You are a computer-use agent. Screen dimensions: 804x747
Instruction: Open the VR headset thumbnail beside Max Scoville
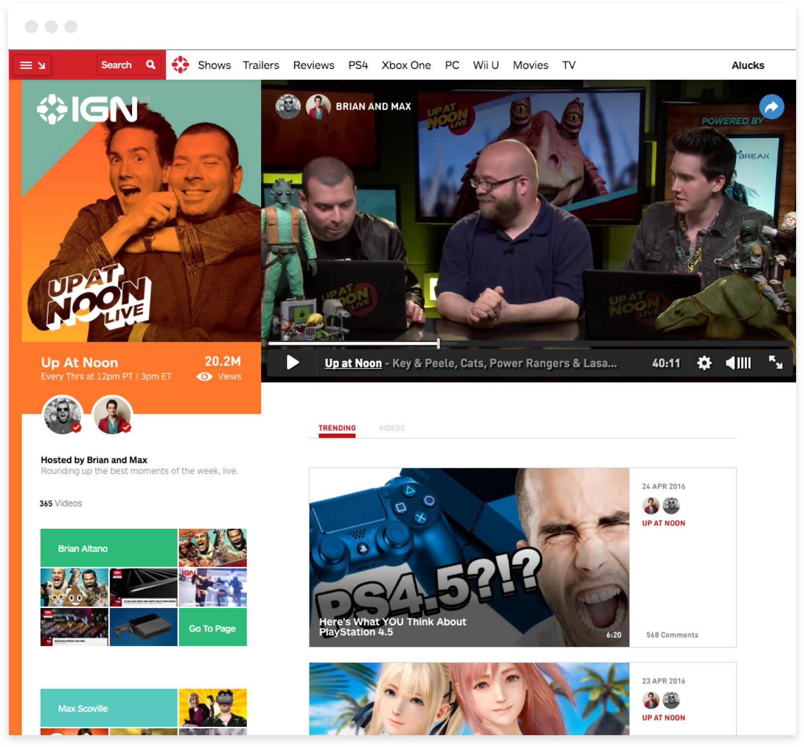pyautogui.click(x=212, y=708)
